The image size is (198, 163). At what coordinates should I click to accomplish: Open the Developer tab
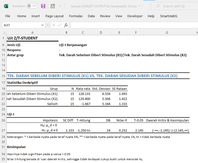tap(135, 16)
